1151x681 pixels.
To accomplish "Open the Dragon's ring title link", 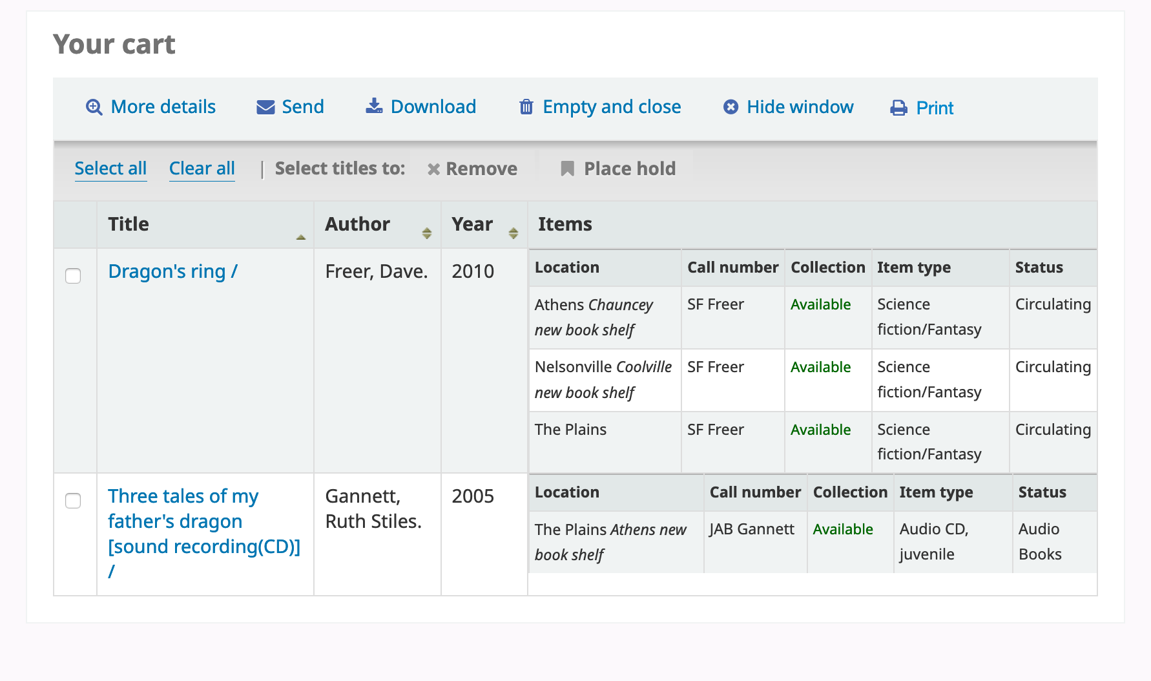I will tap(172, 271).
